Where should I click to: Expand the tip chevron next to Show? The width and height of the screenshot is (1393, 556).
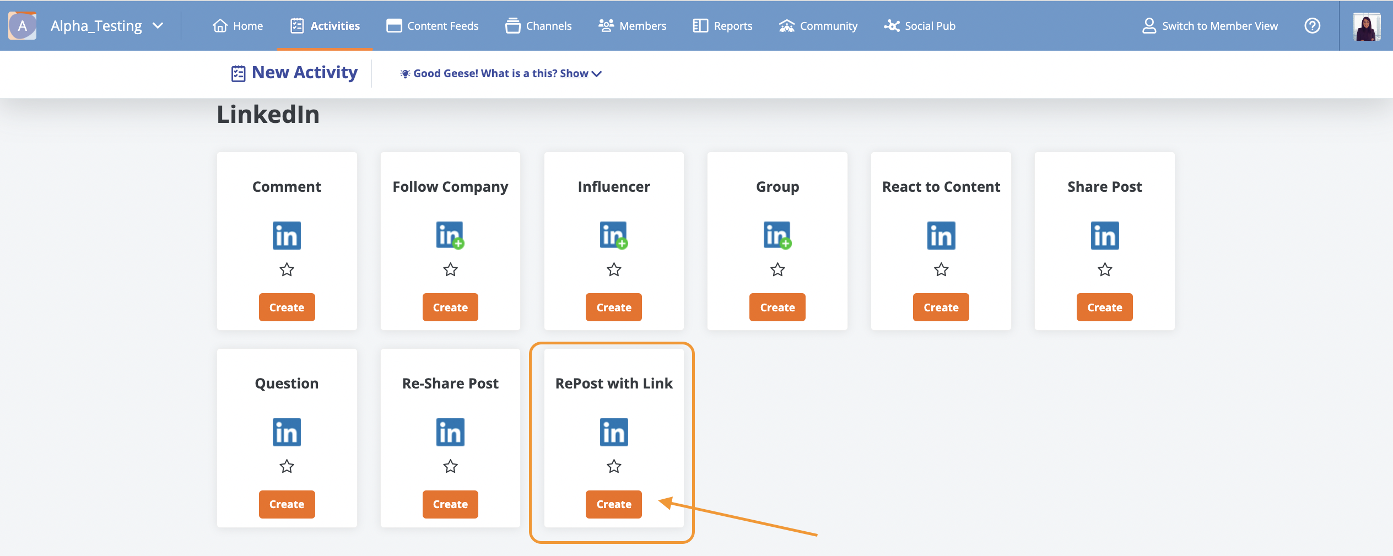pos(597,74)
